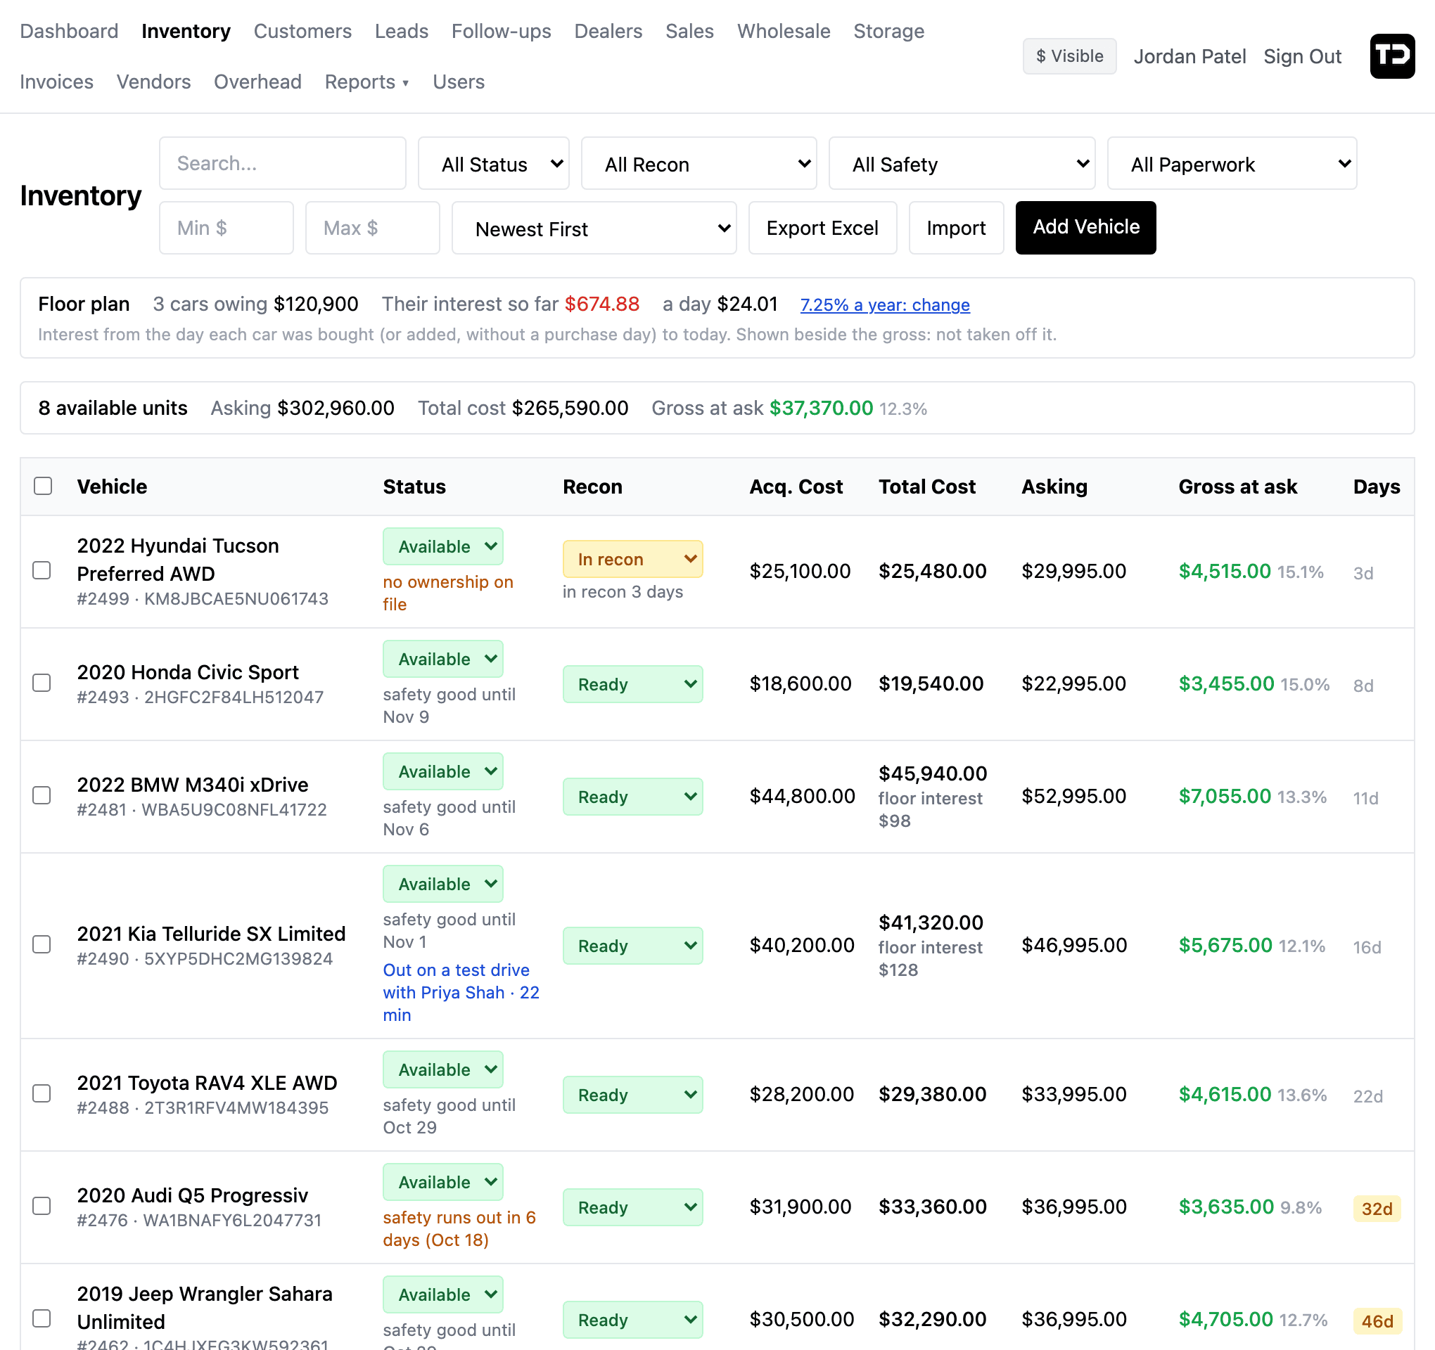The height and width of the screenshot is (1350, 1435).
Task: Navigate to Dealers
Action: (608, 31)
